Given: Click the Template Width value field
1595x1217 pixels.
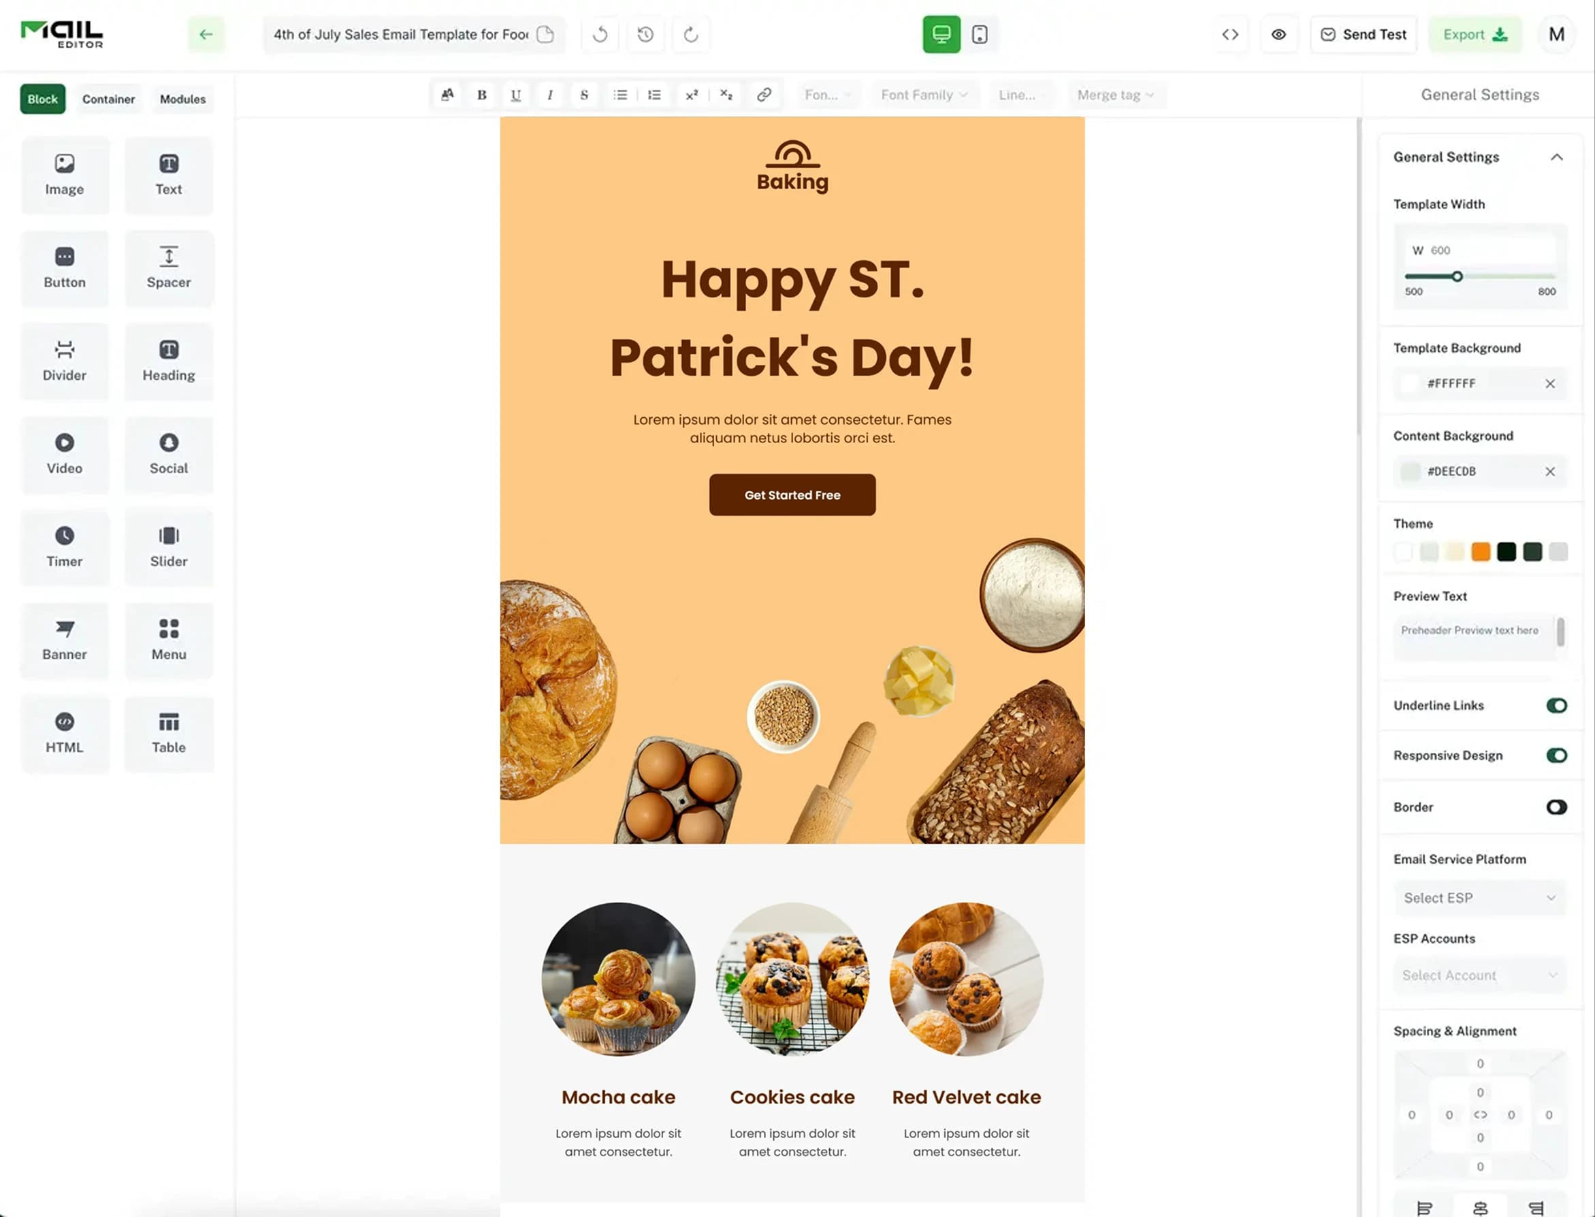Looking at the screenshot, I should coord(1479,250).
